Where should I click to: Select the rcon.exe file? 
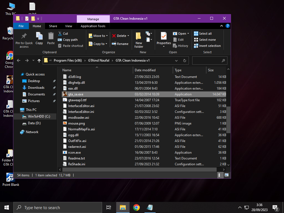coord(74,153)
